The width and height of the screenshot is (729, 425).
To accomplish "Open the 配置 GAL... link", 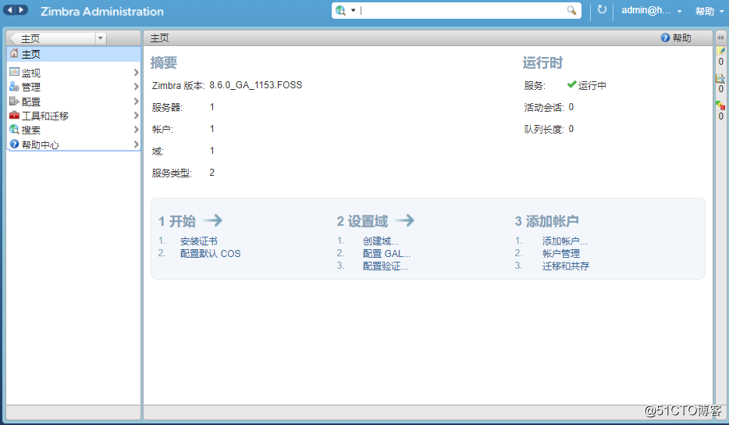I will (x=386, y=254).
